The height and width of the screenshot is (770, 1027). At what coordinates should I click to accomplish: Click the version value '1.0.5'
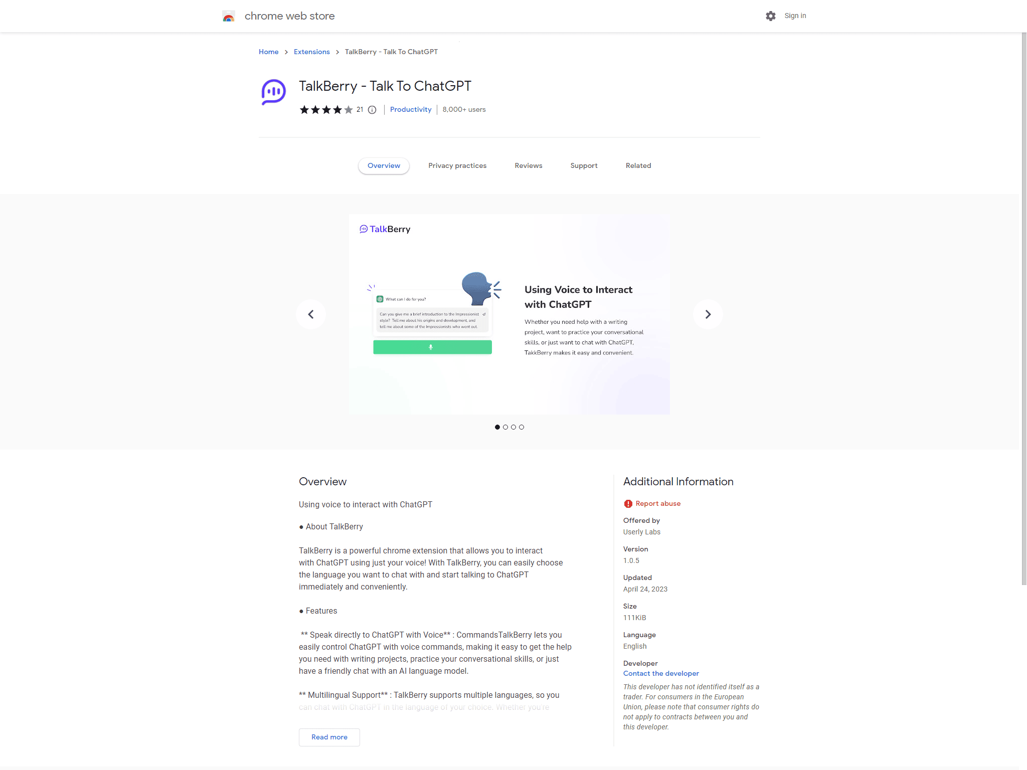point(631,561)
